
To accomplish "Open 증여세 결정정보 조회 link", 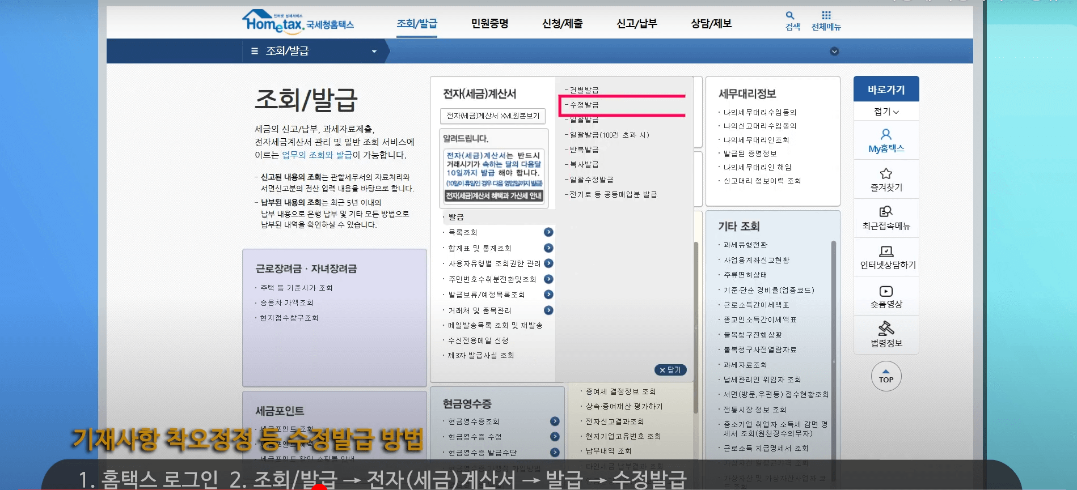I will [x=620, y=391].
